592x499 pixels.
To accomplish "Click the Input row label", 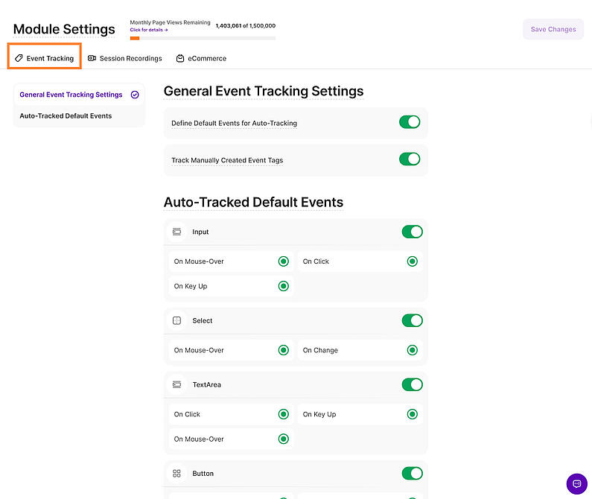I will click(200, 232).
